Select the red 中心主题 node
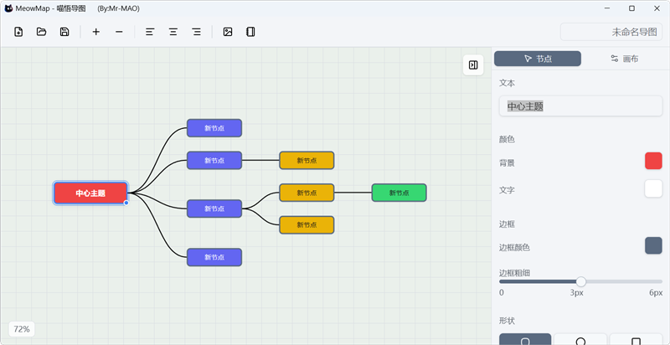670x345 pixels. click(x=90, y=193)
